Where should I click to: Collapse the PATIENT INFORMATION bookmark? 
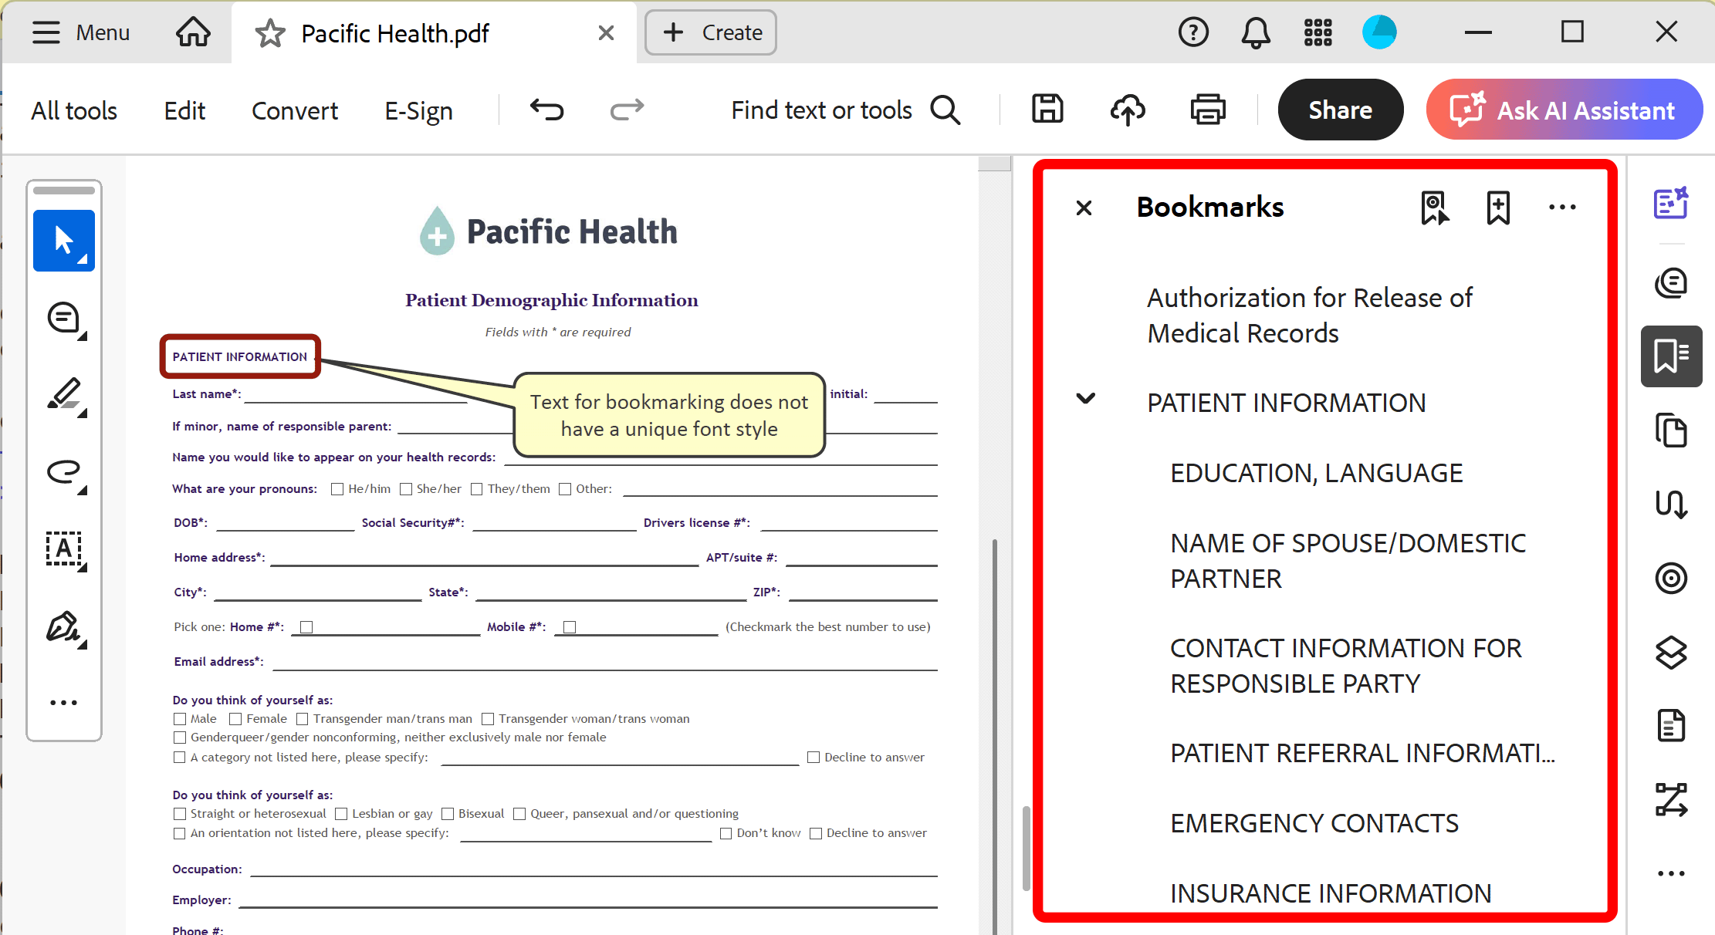click(1086, 399)
